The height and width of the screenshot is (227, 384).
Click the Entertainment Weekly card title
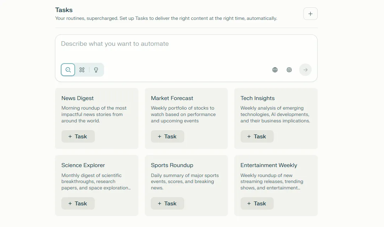269,165
